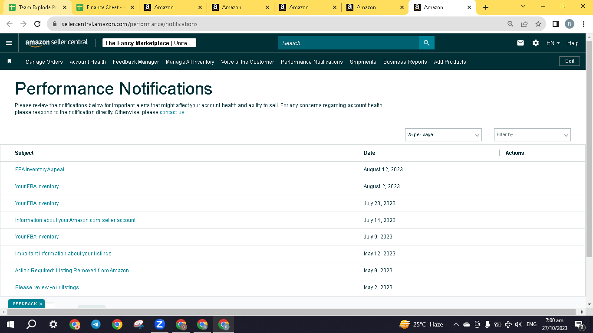The width and height of the screenshot is (593, 333).
Task: Close the Finance Sheet tab
Action: (x=132, y=7)
